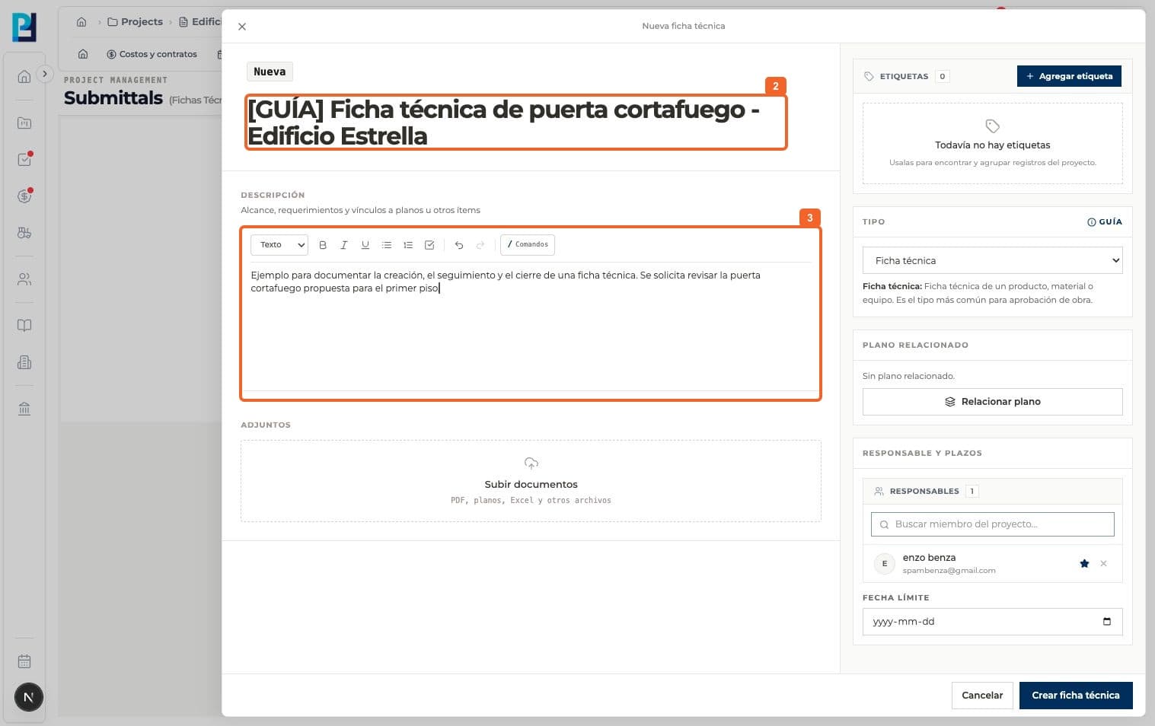Click the Subir documentos upload area
Screen dimensions: 1155x726
click(x=531, y=481)
